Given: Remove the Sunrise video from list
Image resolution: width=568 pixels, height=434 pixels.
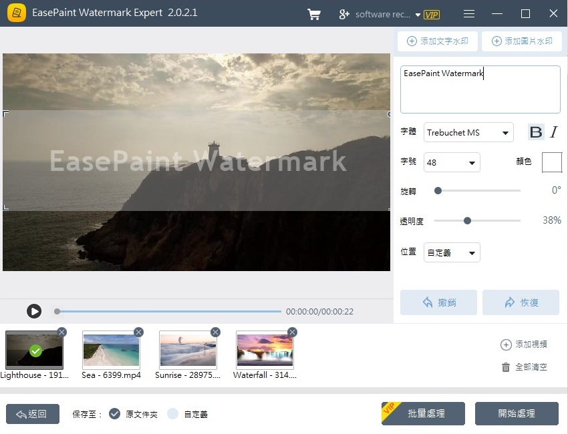Looking at the screenshot, I should pyautogui.click(x=216, y=332).
